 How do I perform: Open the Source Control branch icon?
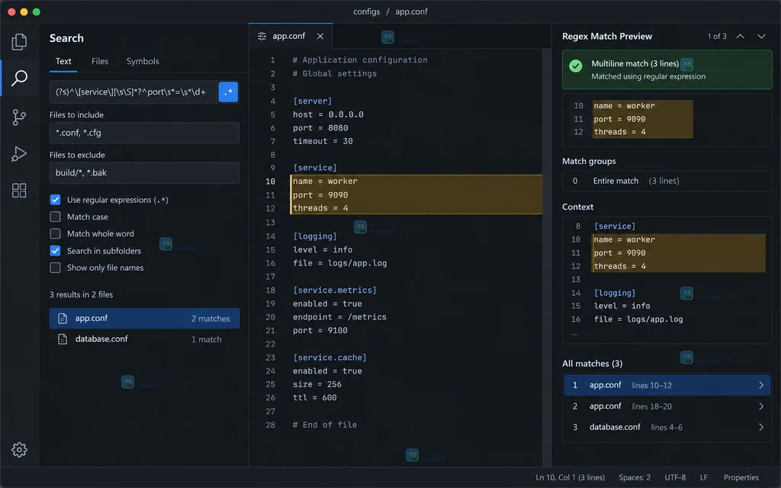click(x=19, y=117)
